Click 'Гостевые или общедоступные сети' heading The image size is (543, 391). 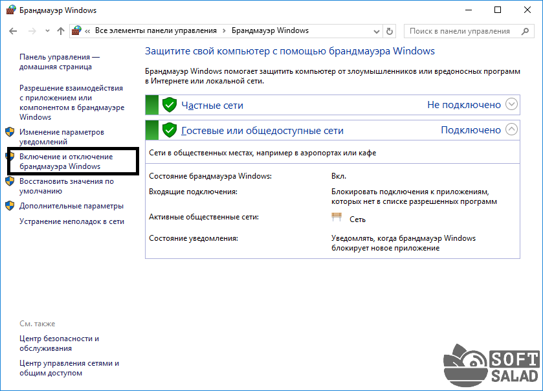coord(263,131)
